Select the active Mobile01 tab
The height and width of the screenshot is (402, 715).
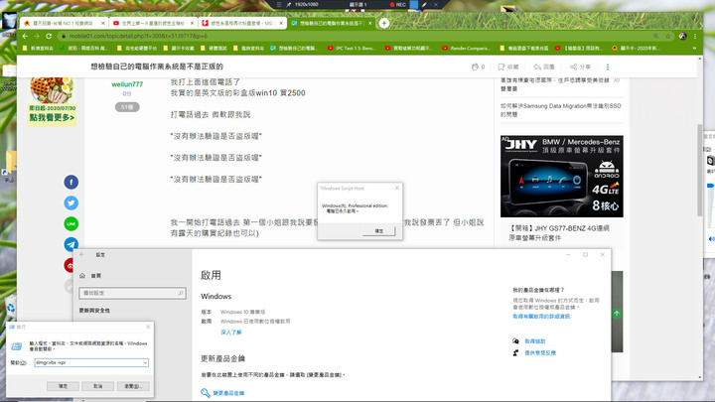click(332, 23)
